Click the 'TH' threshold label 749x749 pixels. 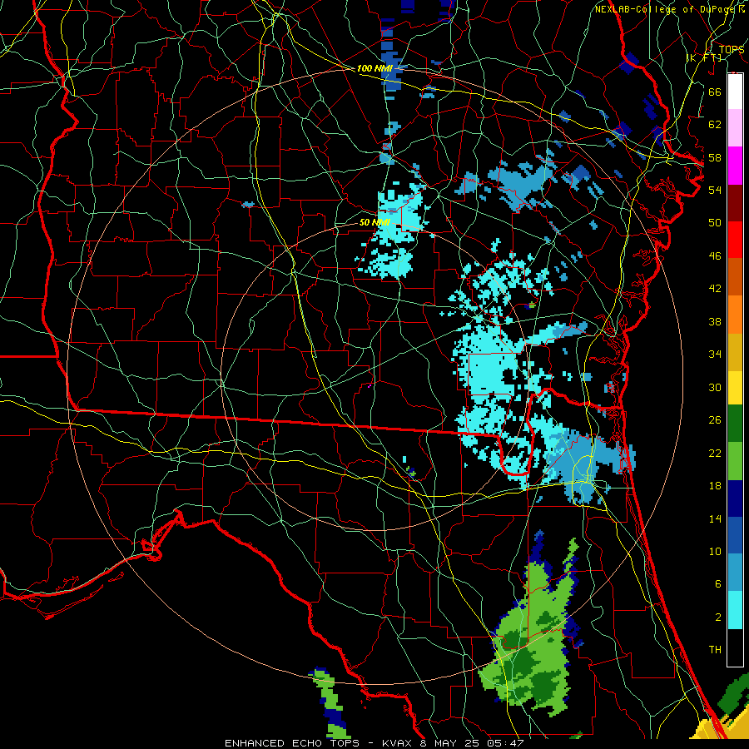pos(715,650)
